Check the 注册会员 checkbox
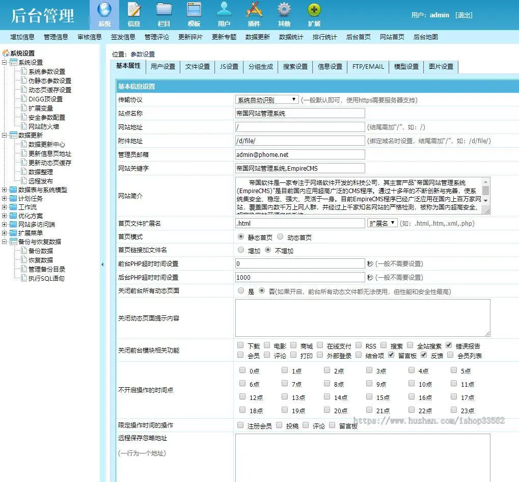This screenshot has height=482, width=519. coord(240,425)
